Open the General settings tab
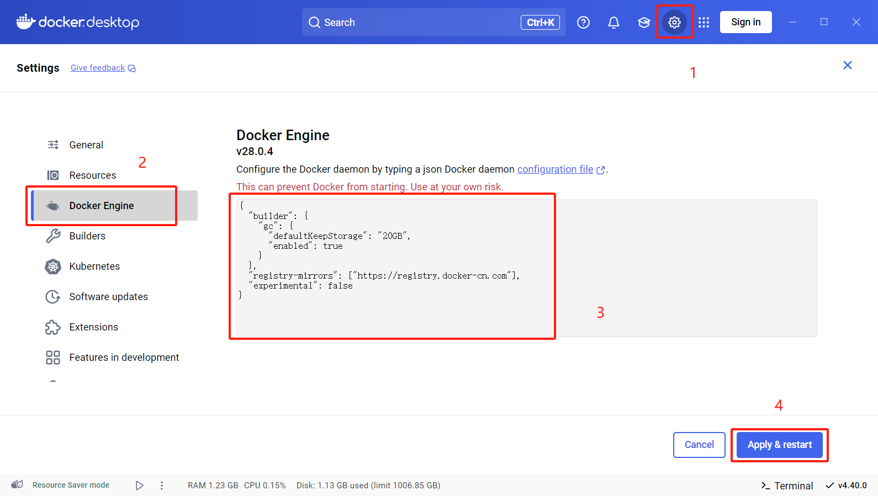878x496 pixels. pos(114,145)
